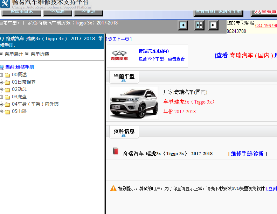This screenshot has height=214, width=277.
Task: Click 菜单折叠 to collapse all menus
Action: click(x=40, y=54)
